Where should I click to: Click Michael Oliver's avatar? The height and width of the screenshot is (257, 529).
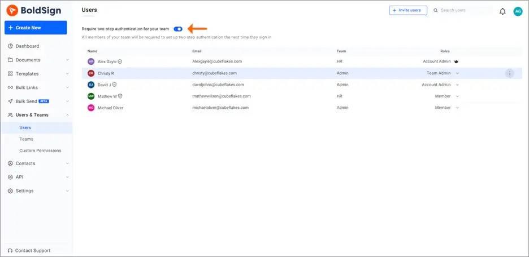pos(91,108)
